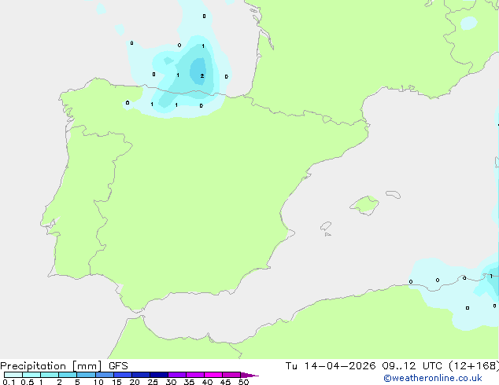499x385 pixels.
Task: Select the 35–40 mm legend color swatch
Action: click(195, 375)
